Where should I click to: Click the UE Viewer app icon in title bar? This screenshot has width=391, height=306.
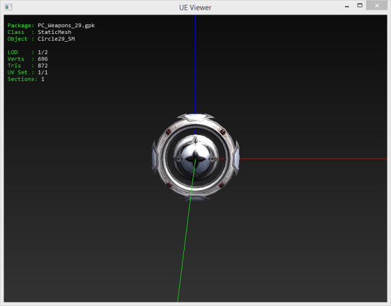[x=7, y=7]
